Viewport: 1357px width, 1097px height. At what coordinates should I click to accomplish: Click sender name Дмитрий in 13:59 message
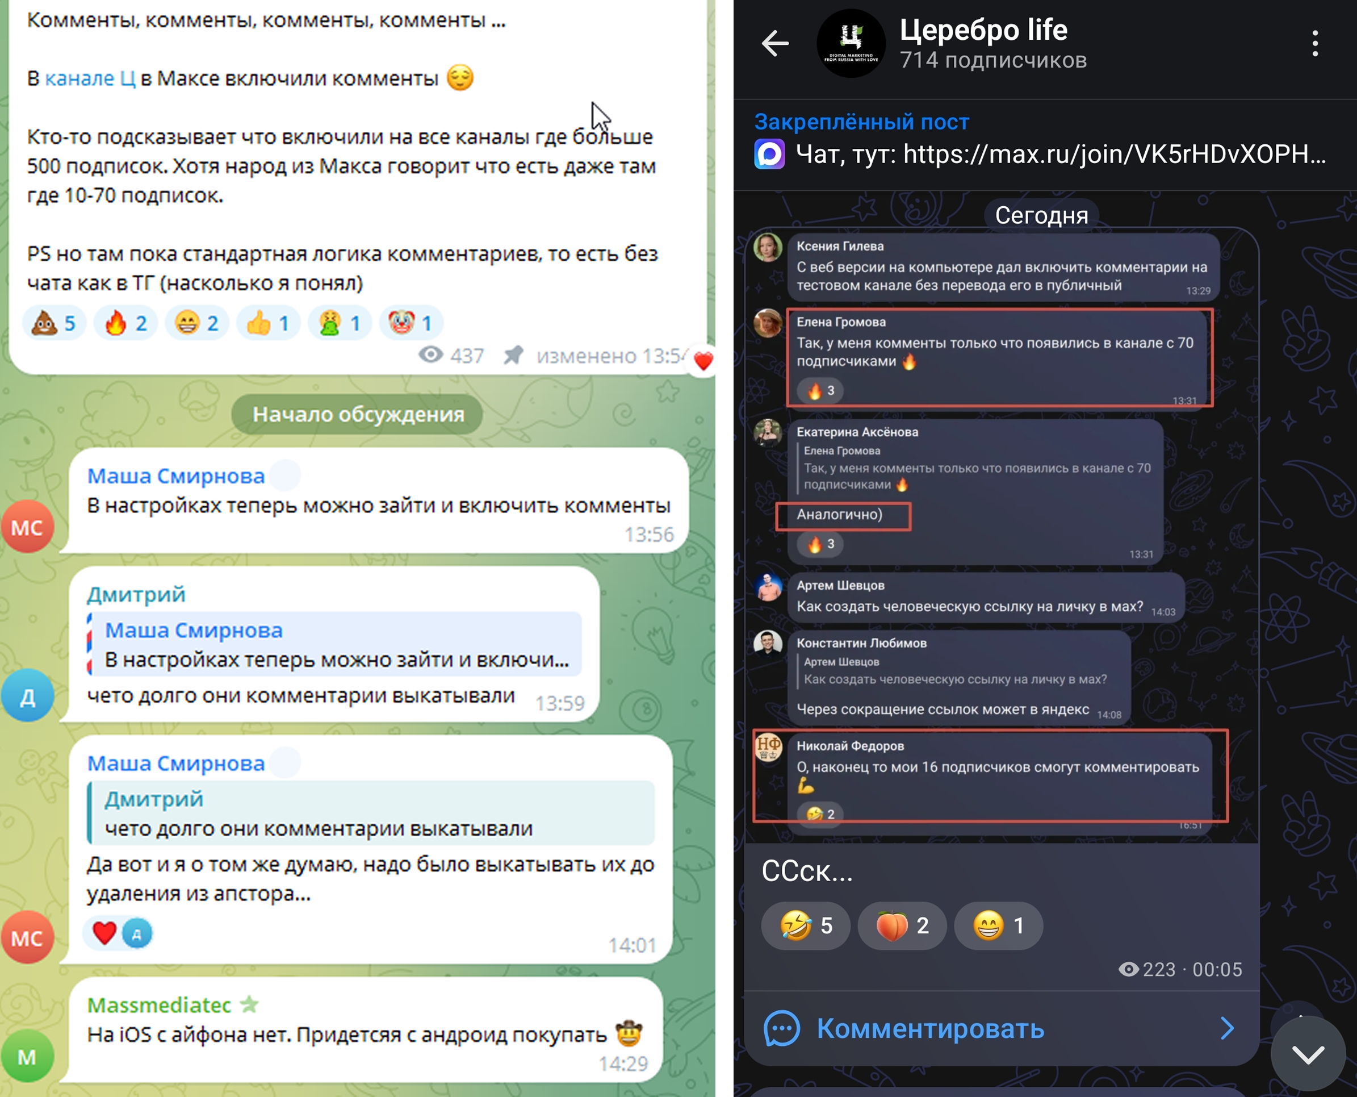[x=136, y=594]
